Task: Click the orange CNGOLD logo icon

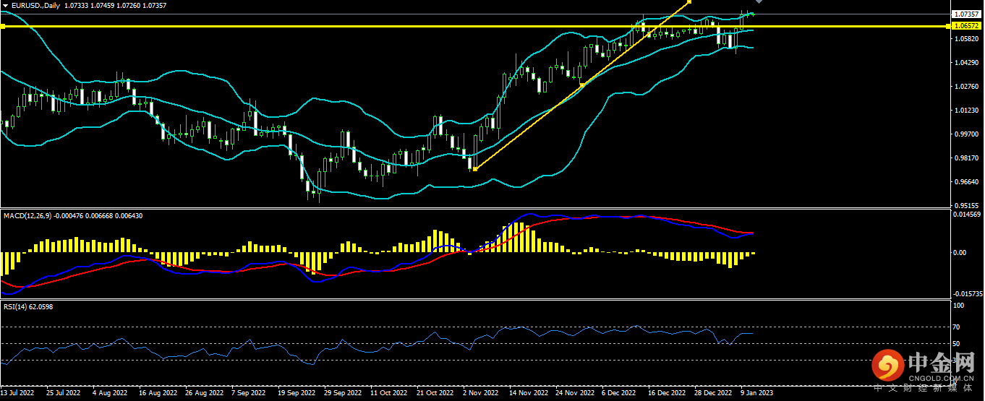Action: coord(888,366)
